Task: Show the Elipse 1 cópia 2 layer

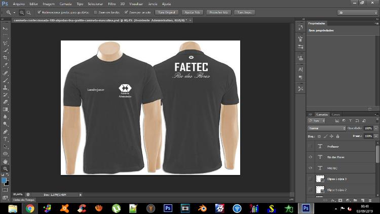Action: click(311, 190)
